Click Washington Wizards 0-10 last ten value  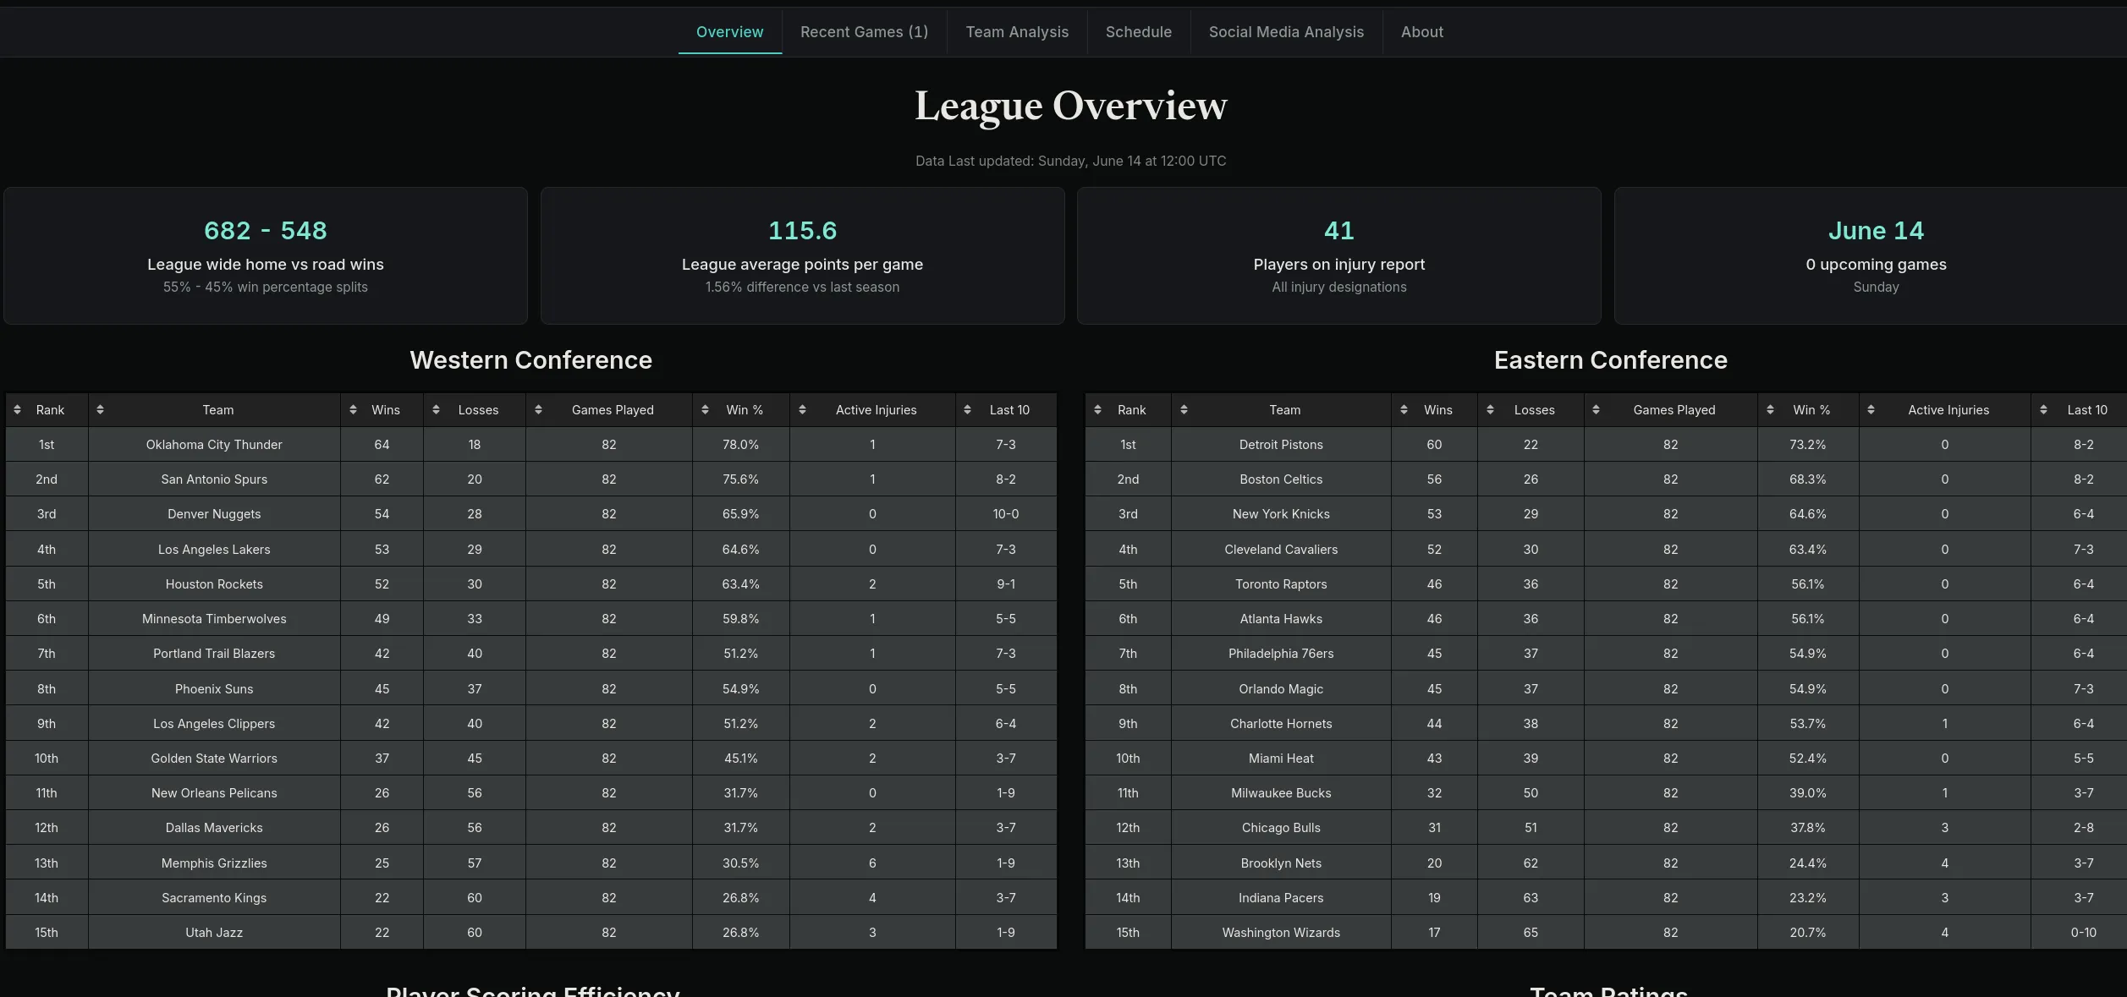click(x=2084, y=933)
